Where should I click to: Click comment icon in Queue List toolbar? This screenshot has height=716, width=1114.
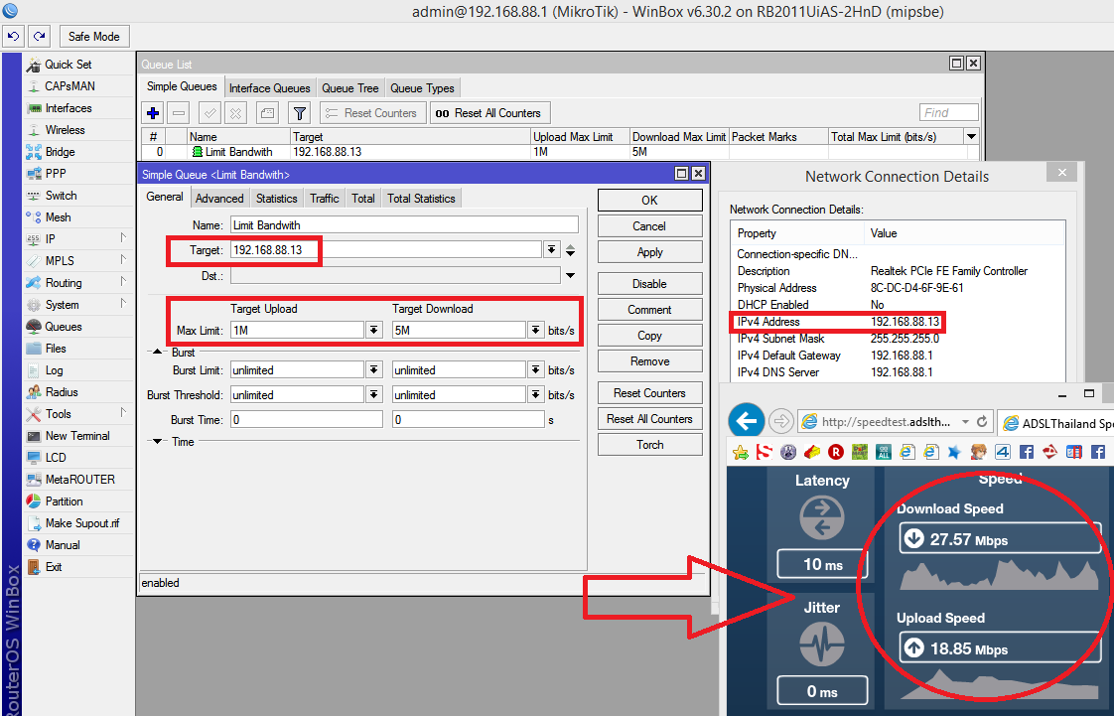pos(266,113)
